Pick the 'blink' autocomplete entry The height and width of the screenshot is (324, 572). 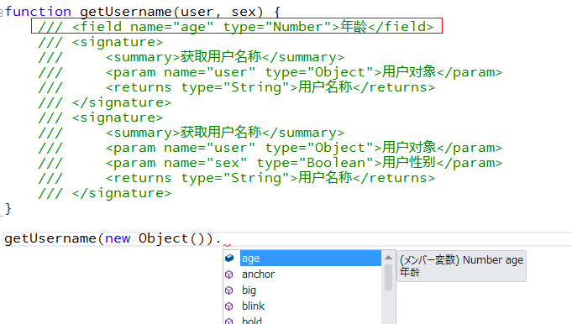253,306
